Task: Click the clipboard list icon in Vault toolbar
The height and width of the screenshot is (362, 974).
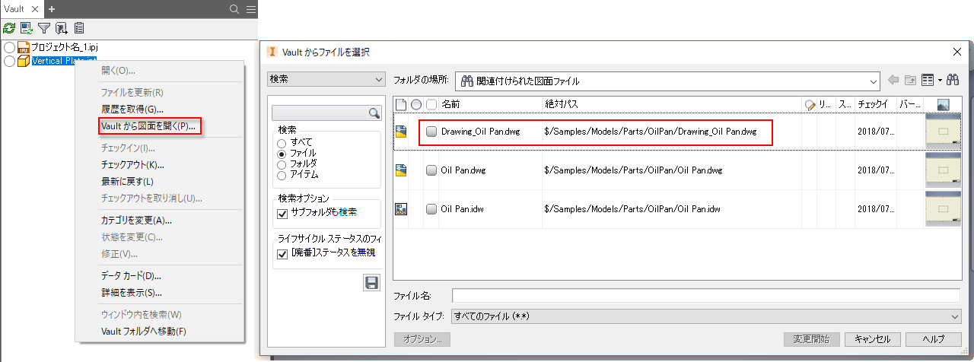Action: coord(78,28)
